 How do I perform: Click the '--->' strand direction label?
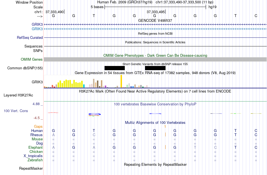[40, 16]
